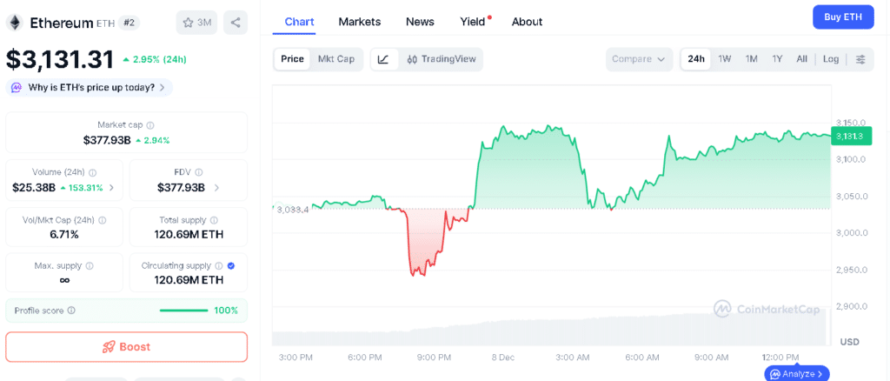Viewport: 890px width, 381px height.
Task: Open chart settings sliders icon
Action: (x=861, y=60)
